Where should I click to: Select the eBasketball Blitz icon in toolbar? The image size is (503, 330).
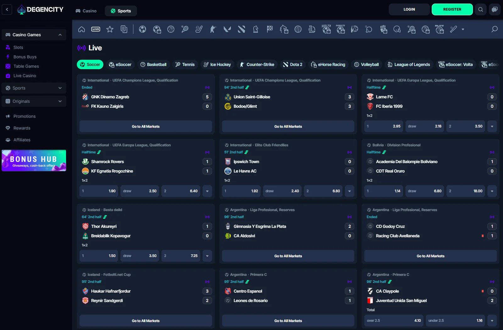tap(439, 29)
